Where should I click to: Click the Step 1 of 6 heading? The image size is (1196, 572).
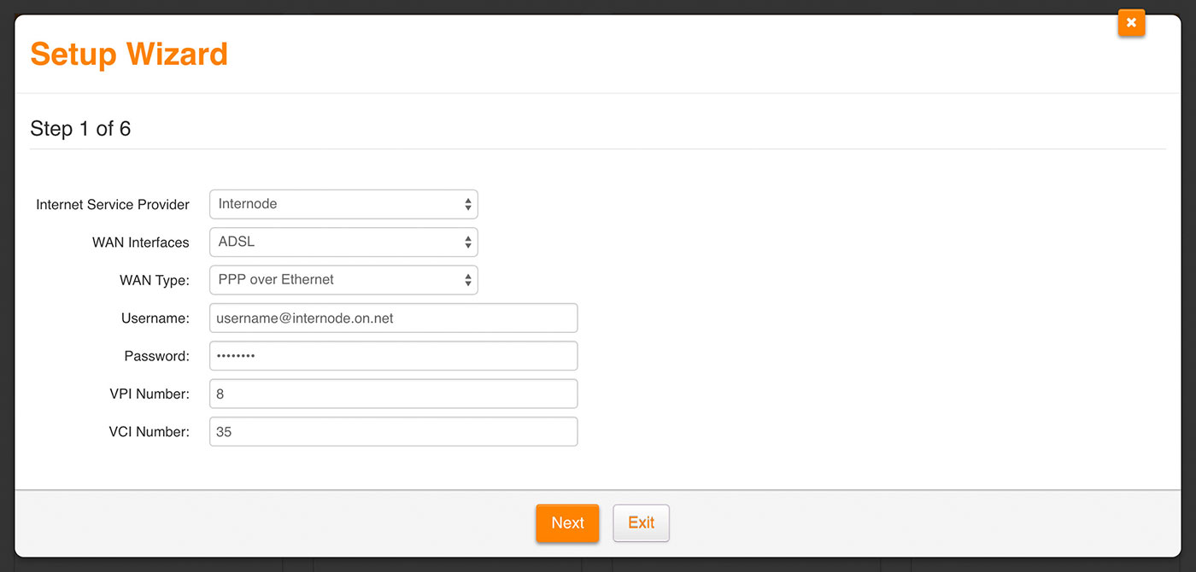80,129
